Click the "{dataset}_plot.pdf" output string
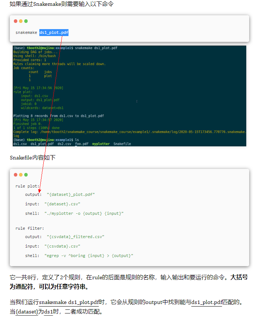The height and width of the screenshot is (316, 255). pyautogui.click(x=71, y=194)
